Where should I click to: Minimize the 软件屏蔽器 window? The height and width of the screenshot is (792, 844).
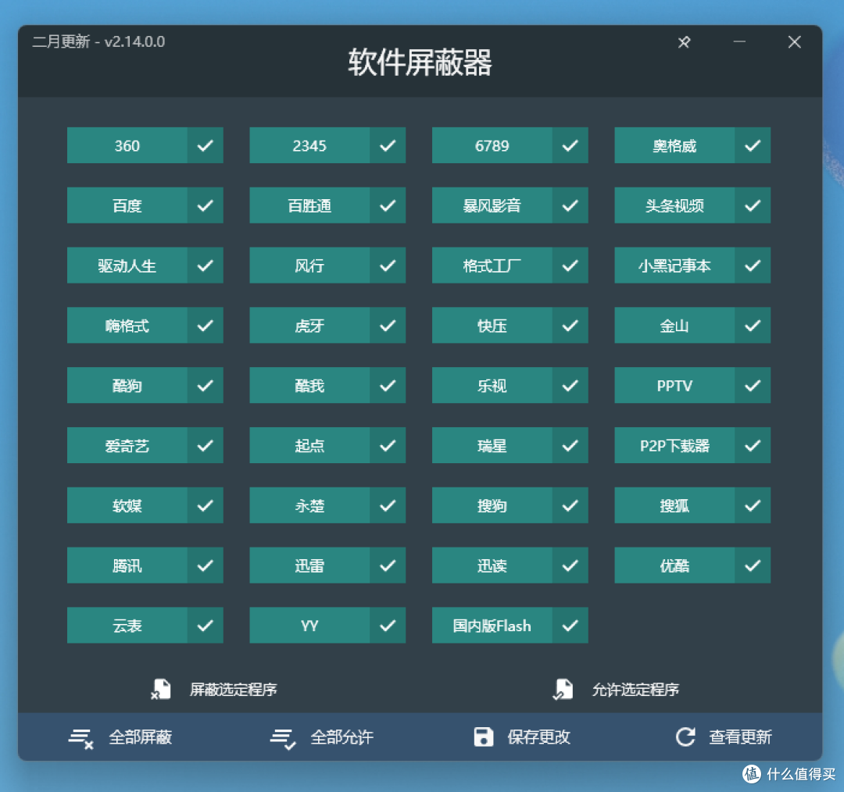pos(739,41)
